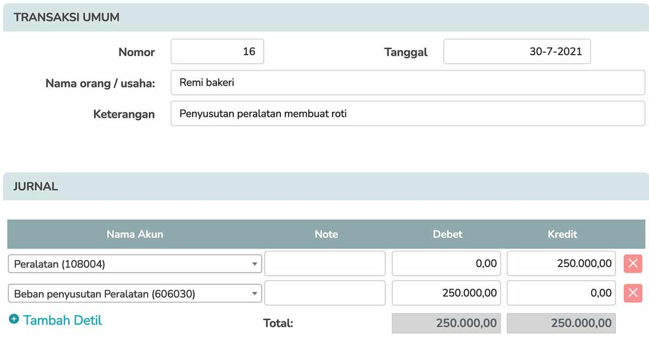This screenshot has height=339, width=649.
Task: Select the Tanggal date field
Action: click(516, 52)
